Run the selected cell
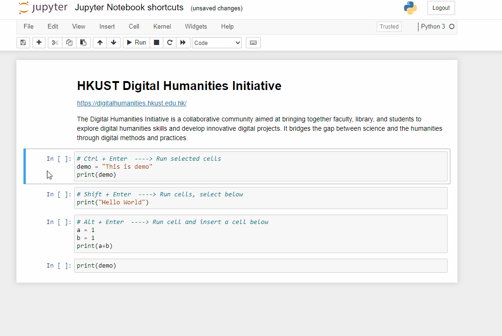The height and width of the screenshot is (336, 502). 136,42
